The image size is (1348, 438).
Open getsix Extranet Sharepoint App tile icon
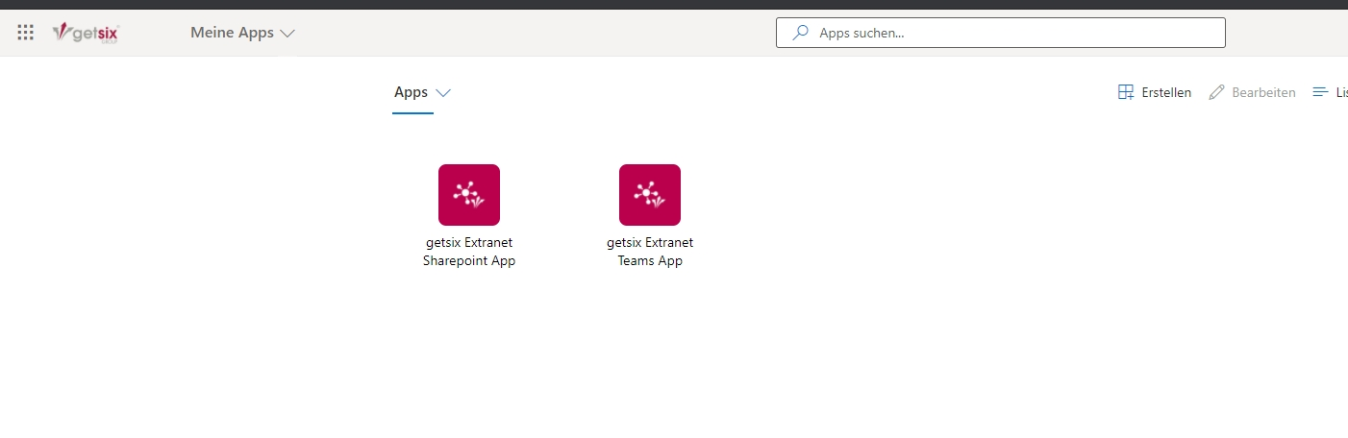tap(469, 195)
